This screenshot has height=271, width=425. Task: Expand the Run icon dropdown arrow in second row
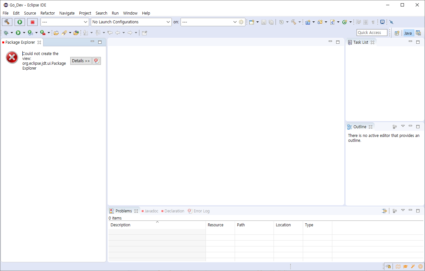[24, 33]
